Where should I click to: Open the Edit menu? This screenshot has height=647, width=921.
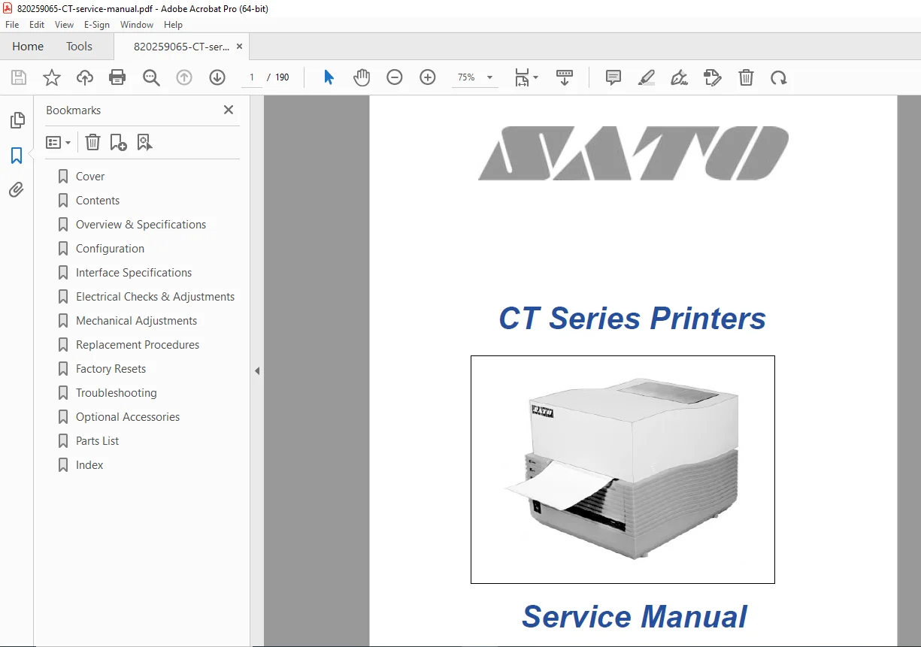37,25
